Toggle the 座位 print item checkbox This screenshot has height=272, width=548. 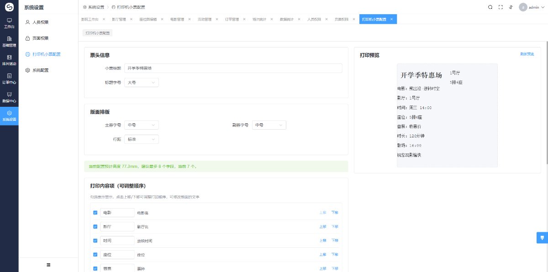[x=95, y=254]
